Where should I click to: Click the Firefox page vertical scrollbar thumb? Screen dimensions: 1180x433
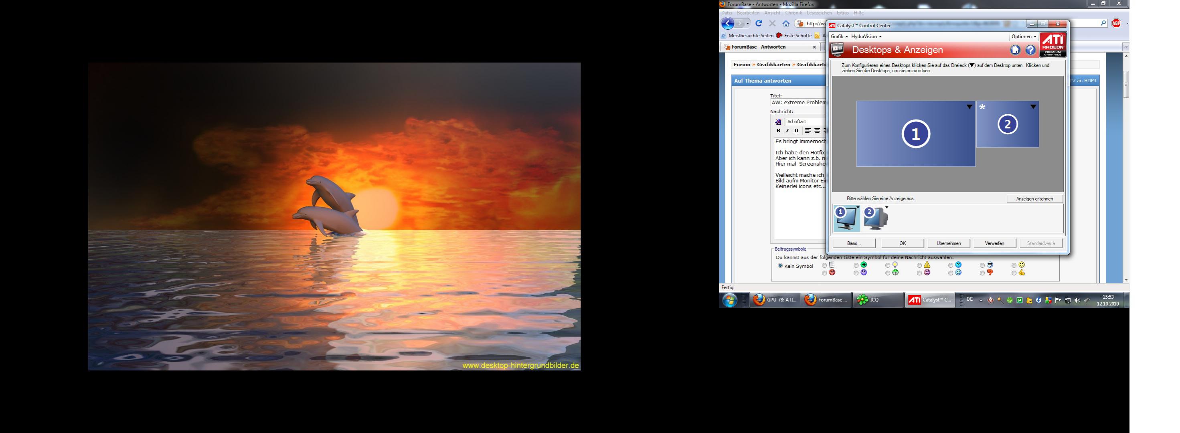1126,84
